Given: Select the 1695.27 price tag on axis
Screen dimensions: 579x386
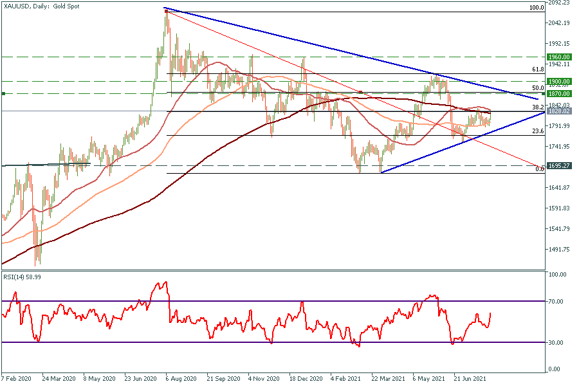Looking at the screenshot, I should tap(559, 166).
